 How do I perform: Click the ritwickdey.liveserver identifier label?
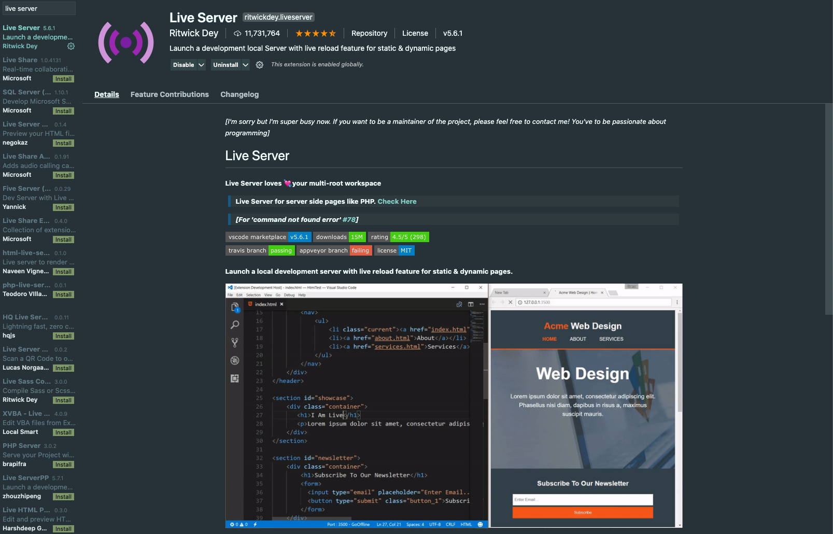278,17
